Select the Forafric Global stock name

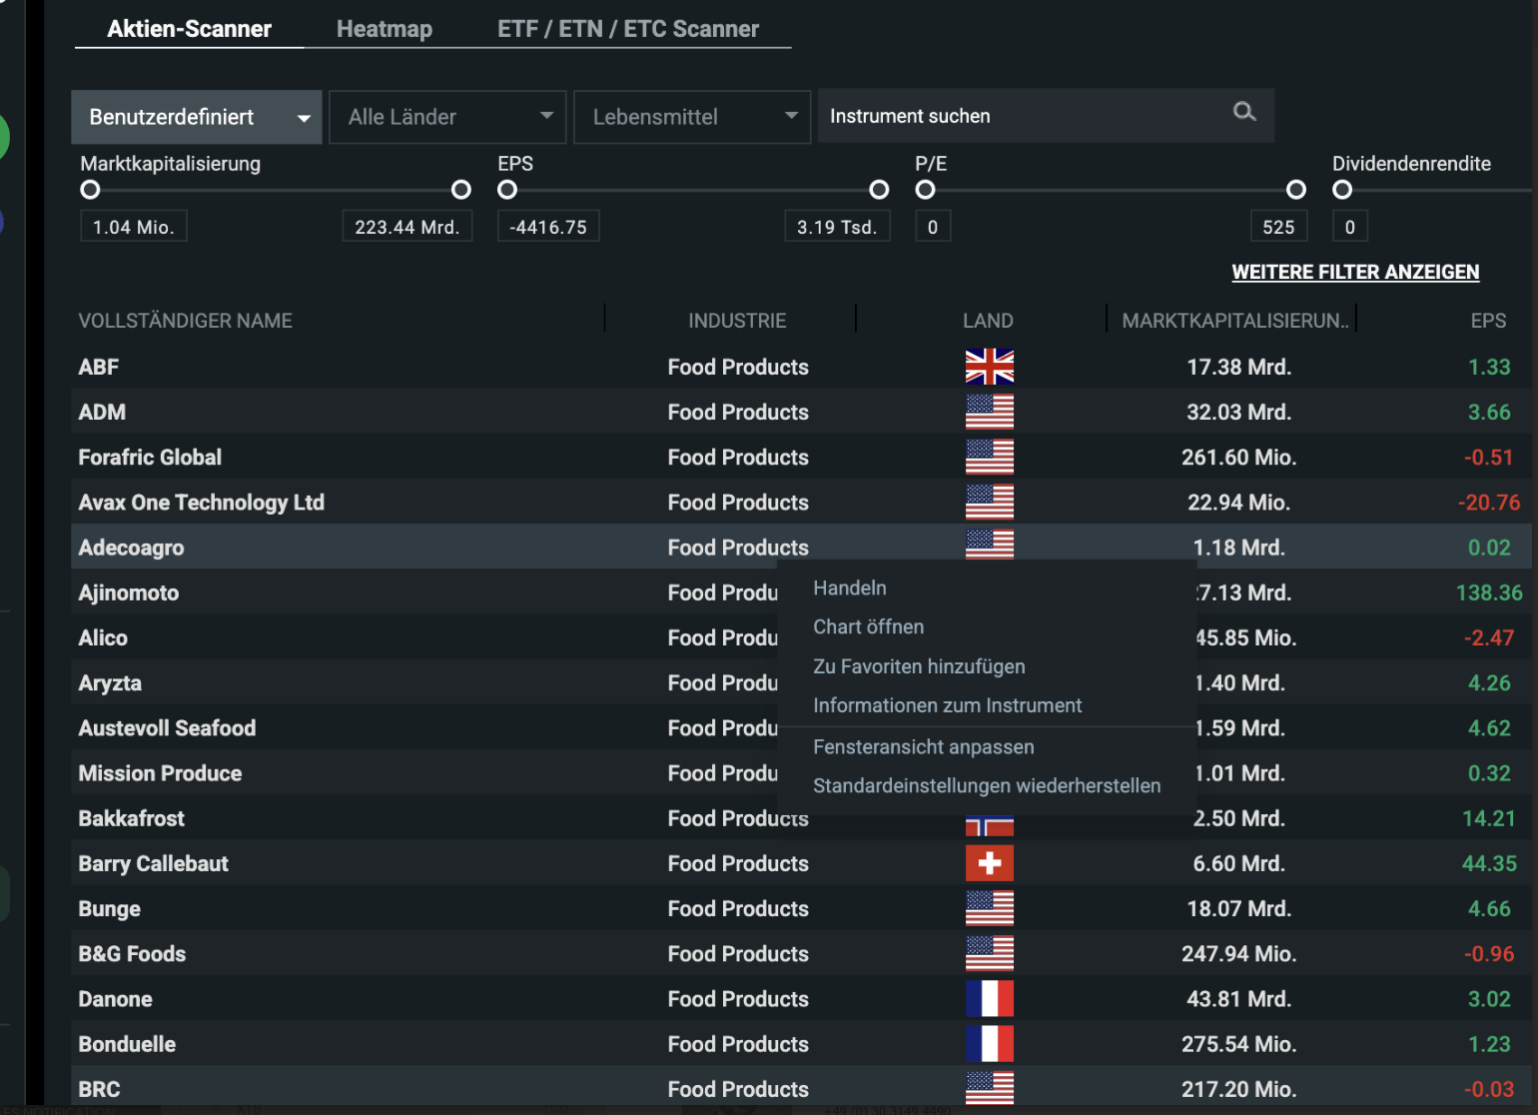tap(150, 457)
